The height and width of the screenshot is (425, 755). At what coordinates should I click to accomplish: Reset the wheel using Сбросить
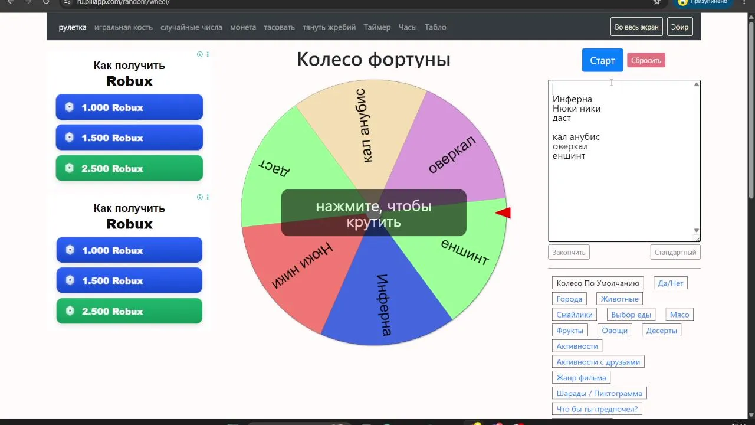pyautogui.click(x=646, y=60)
